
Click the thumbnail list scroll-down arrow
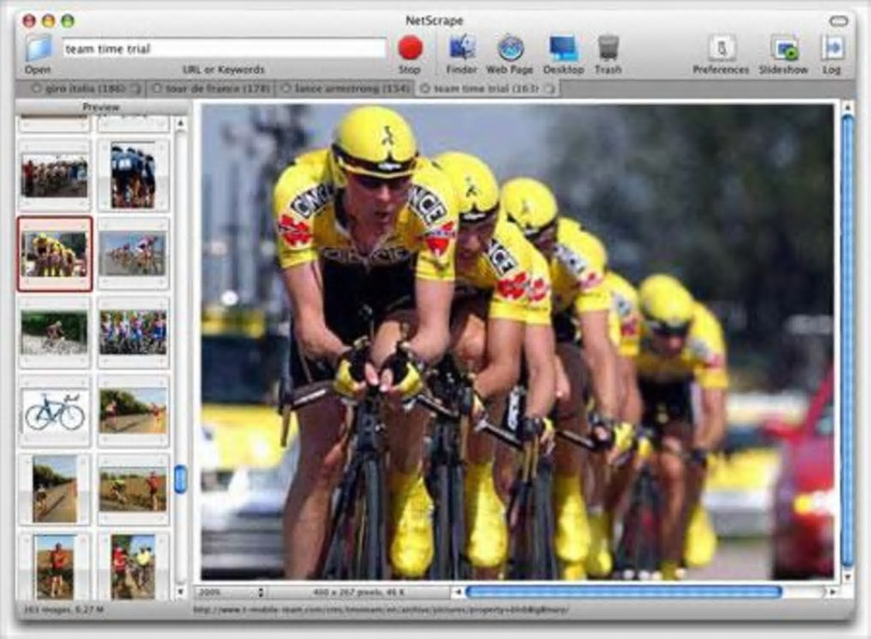coord(180,592)
